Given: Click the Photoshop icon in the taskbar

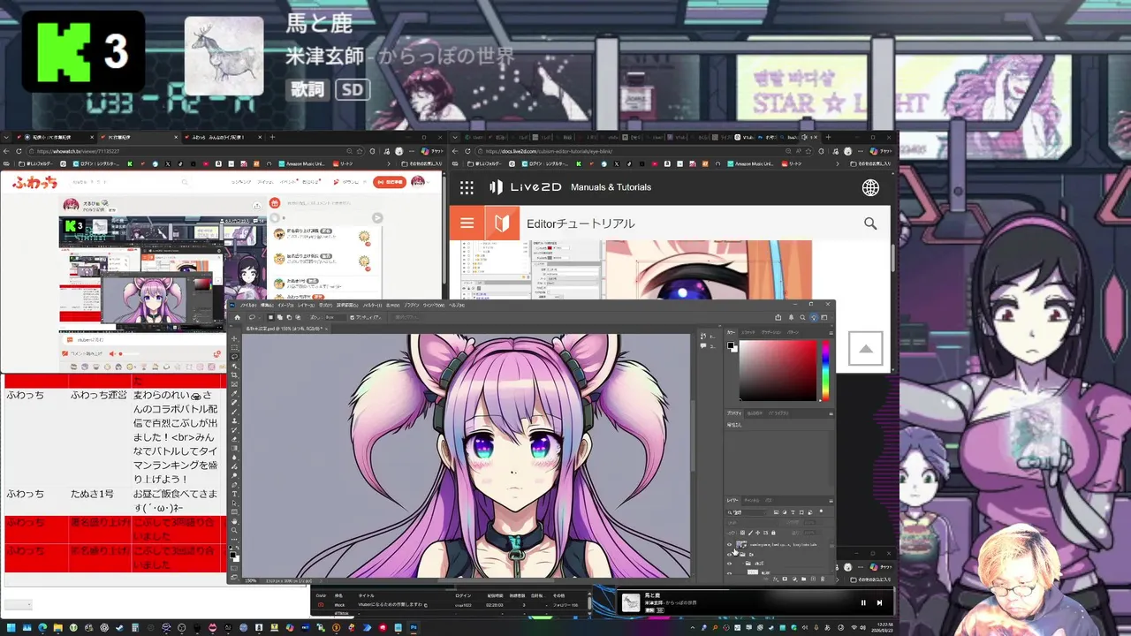Looking at the screenshot, I should pyautogui.click(x=413, y=628).
